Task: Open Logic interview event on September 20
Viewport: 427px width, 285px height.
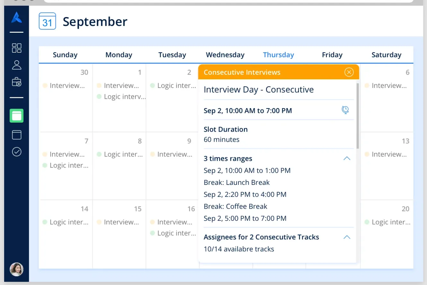Action: coord(388,222)
